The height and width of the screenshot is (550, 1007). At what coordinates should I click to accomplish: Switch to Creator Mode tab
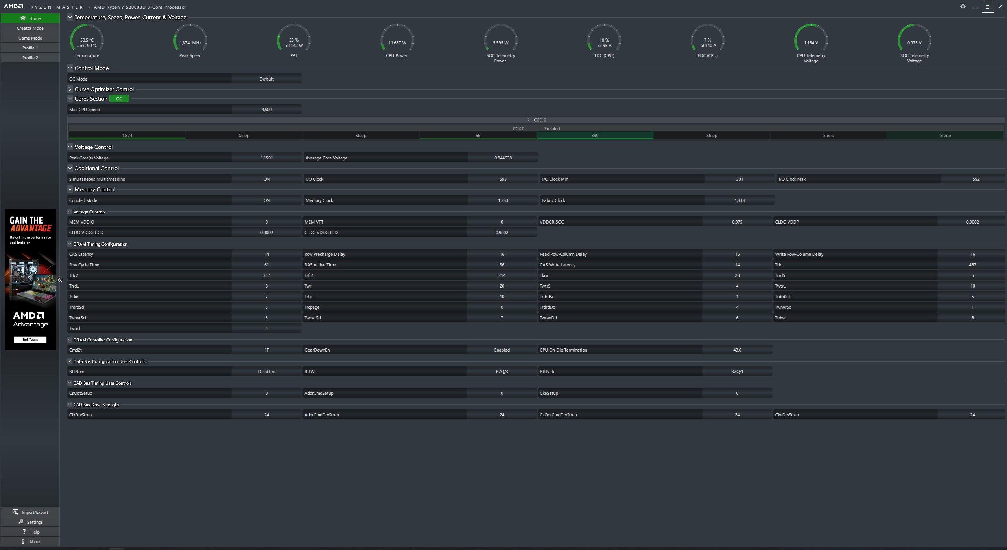coord(30,28)
